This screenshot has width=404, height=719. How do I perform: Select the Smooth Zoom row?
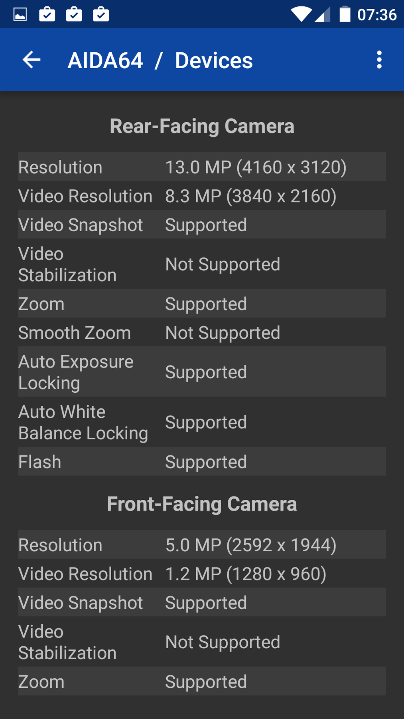click(202, 332)
